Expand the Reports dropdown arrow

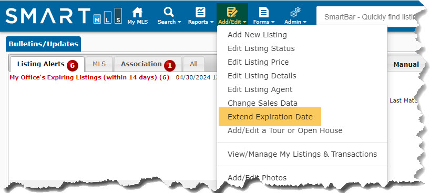212,22
